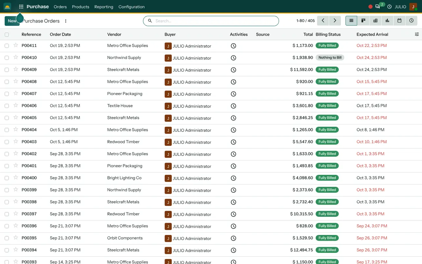This screenshot has height=264, width=422.
Task: Click the JULIO user avatar
Action: (x=413, y=7)
